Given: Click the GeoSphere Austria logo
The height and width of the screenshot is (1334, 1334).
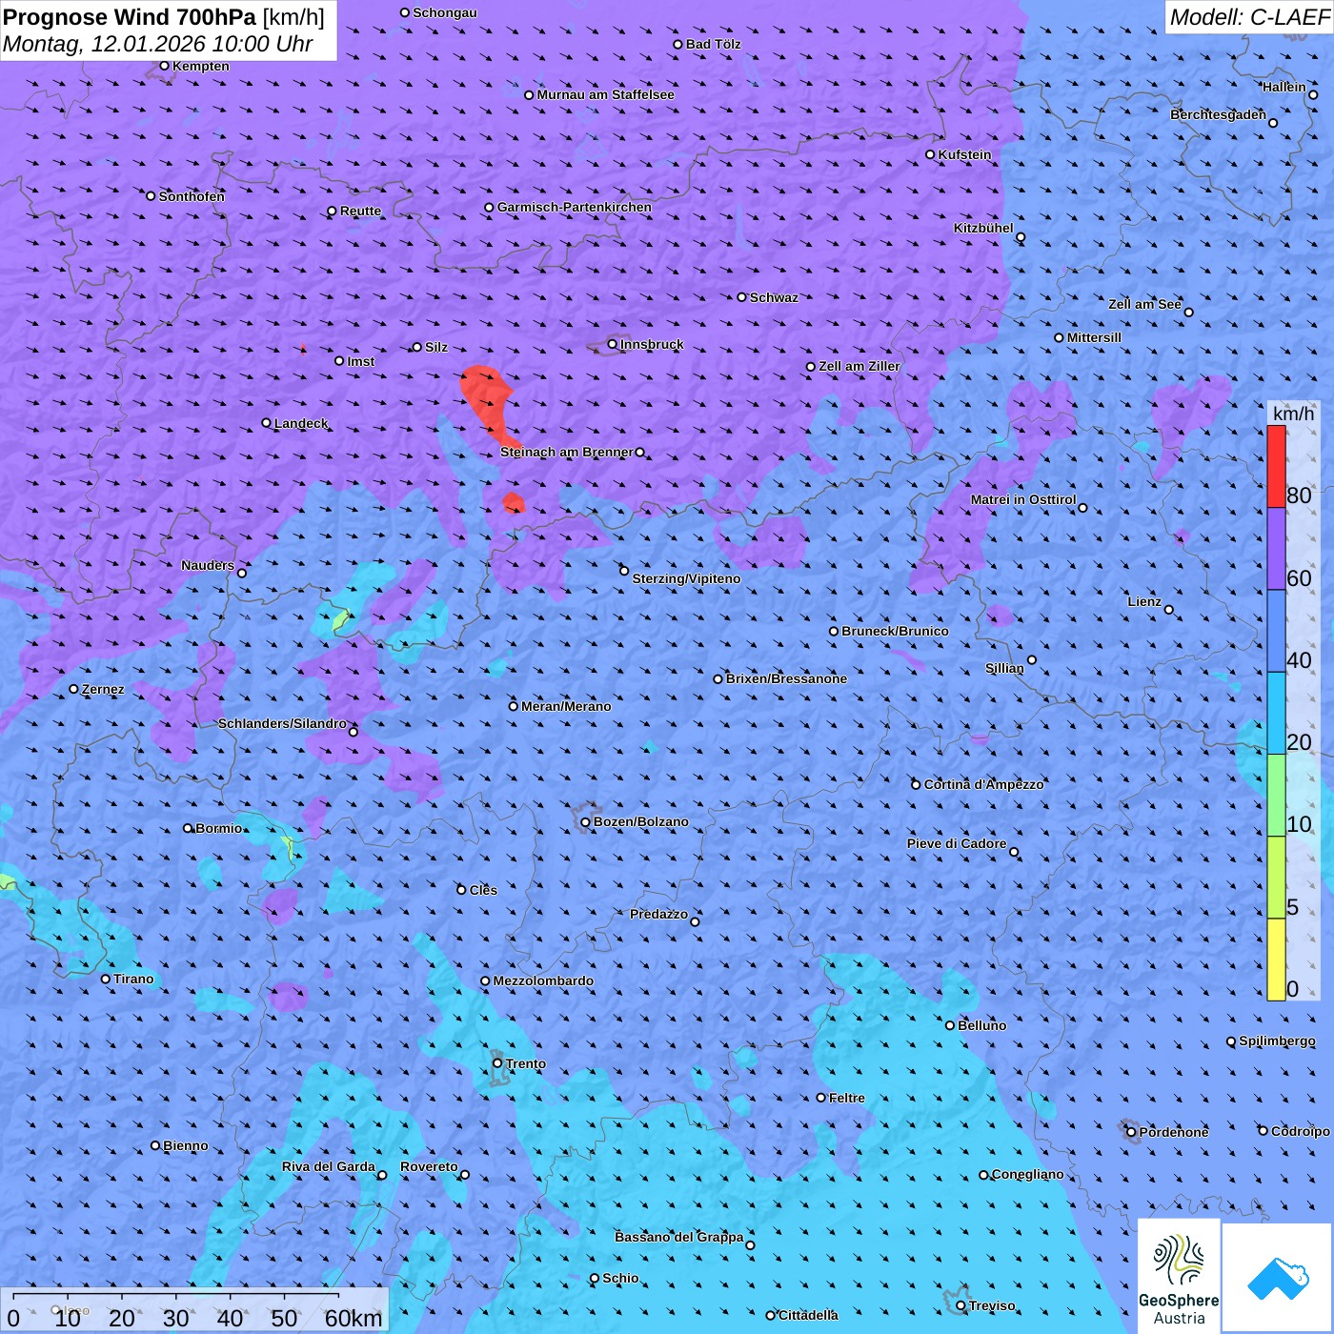Looking at the screenshot, I should (x=1179, y=1275).
